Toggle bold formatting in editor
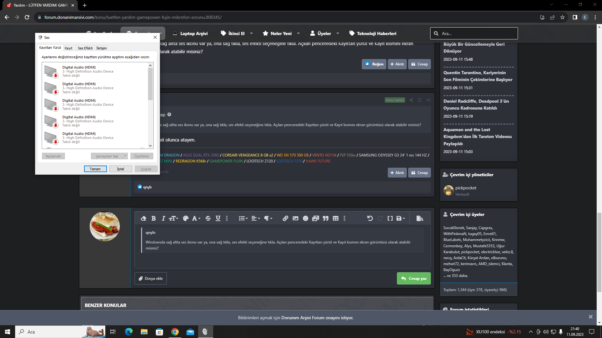The height and width of the screenshot is (338, 602). tap(154, 218)
